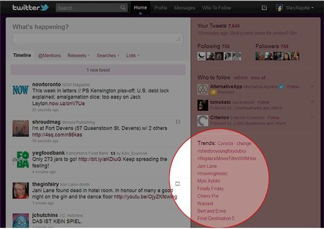Screen dimensions: 324x229
Task: Click Following 755 count
Action: pyautogui.click(x=213, y=46)
